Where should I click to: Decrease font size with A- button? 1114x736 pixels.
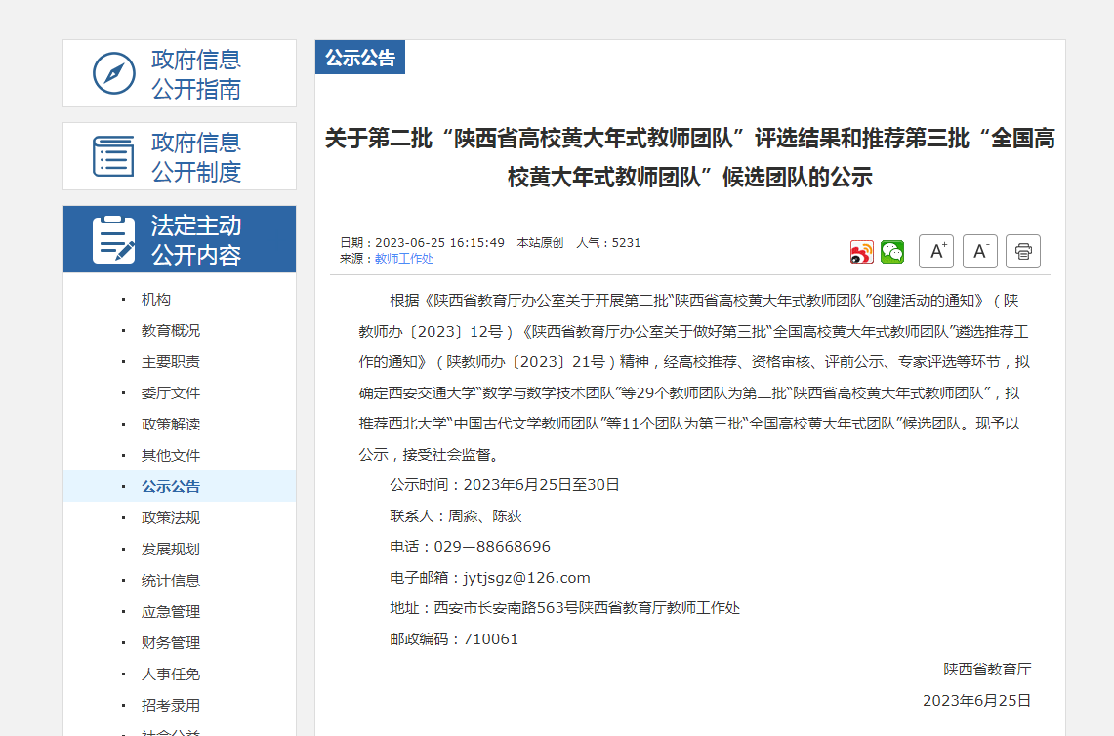pyautogui.click(x=979, y=251)
